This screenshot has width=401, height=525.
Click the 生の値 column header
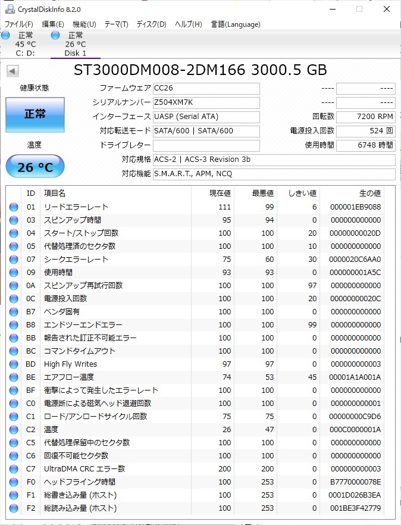point(352,193)
